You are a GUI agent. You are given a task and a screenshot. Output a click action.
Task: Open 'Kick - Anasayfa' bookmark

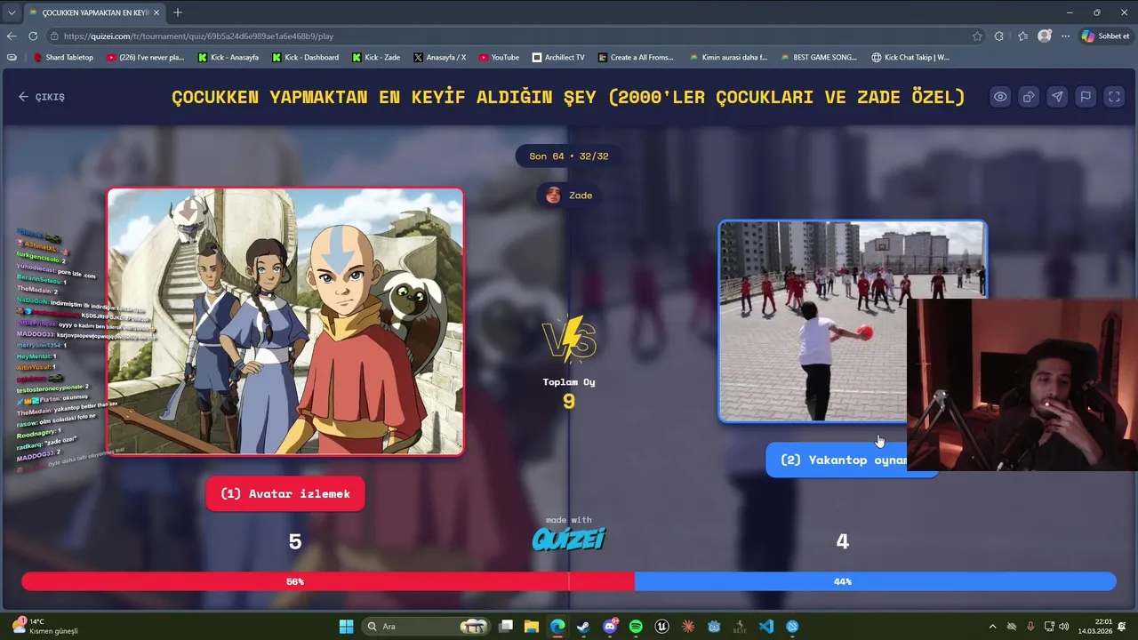pos(228,57)
